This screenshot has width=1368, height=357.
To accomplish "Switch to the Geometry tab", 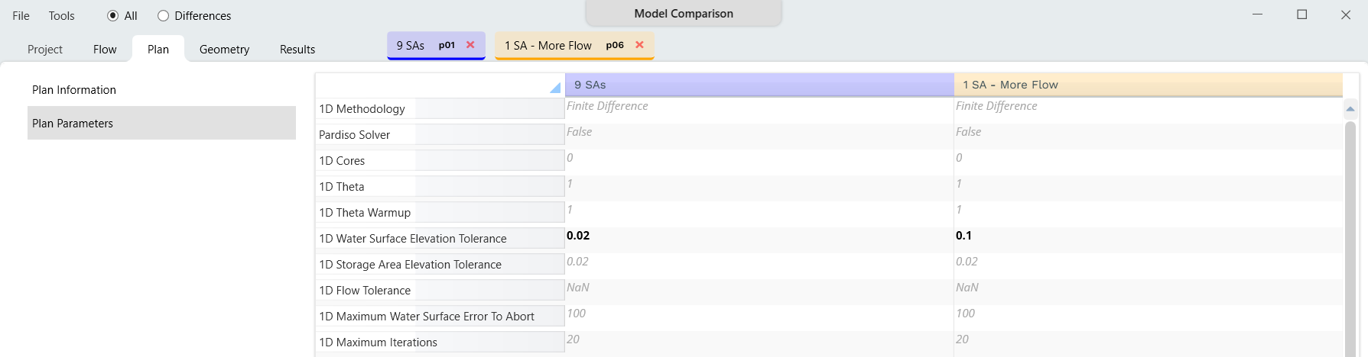I will click(224, 50).
